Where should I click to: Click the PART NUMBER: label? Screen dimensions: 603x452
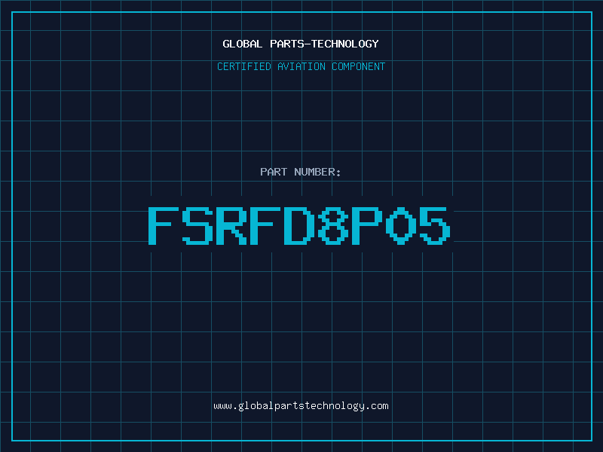(301, 172)
